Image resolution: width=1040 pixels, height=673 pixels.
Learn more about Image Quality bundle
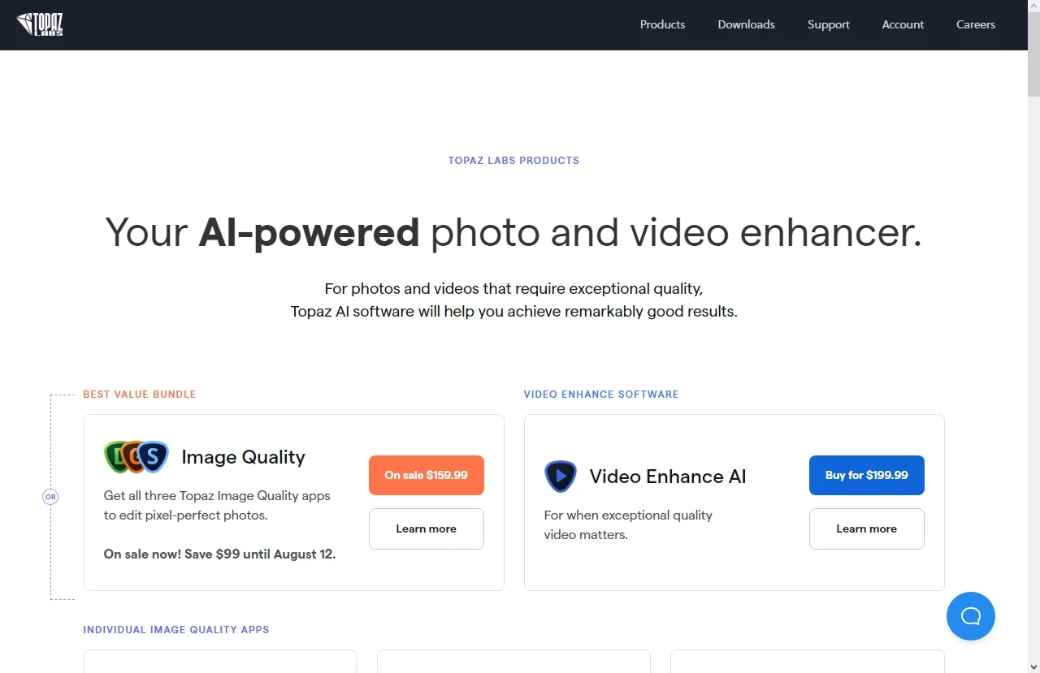pyautogui.click(x=426, y=528)
